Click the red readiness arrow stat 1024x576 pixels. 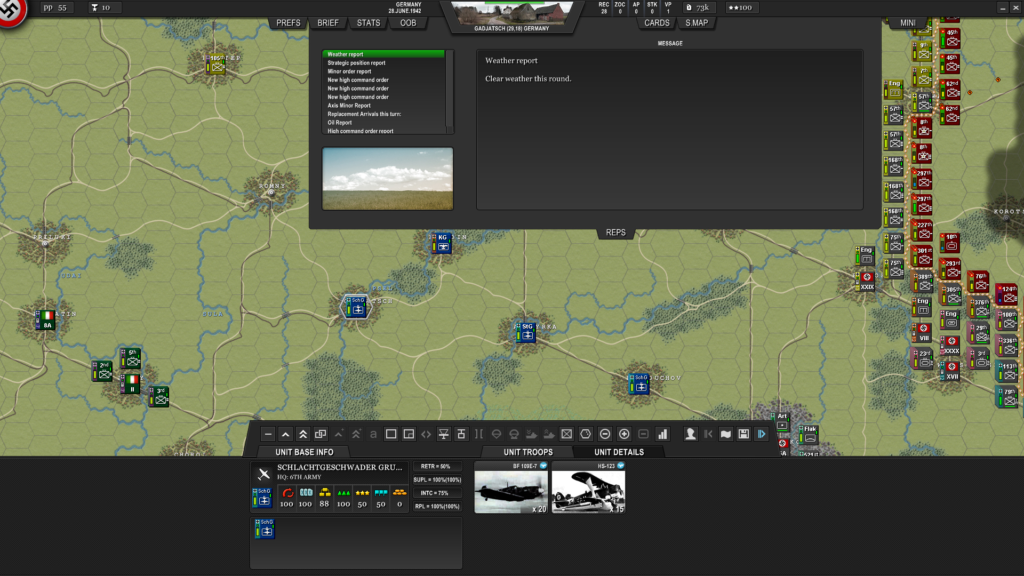pos(287,498)
